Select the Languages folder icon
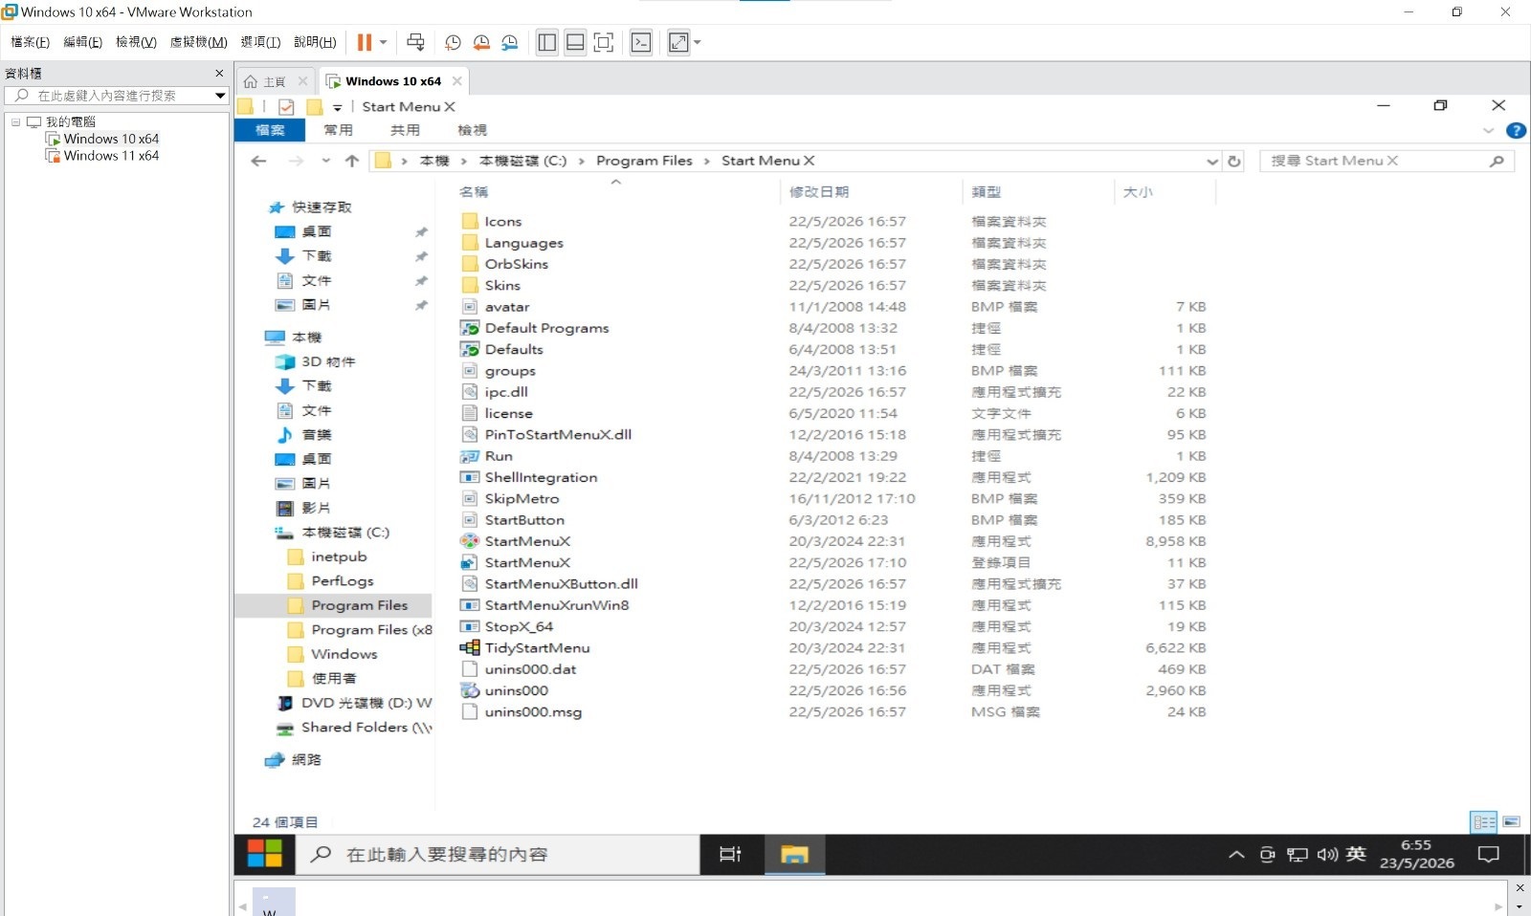 (470, 243)
